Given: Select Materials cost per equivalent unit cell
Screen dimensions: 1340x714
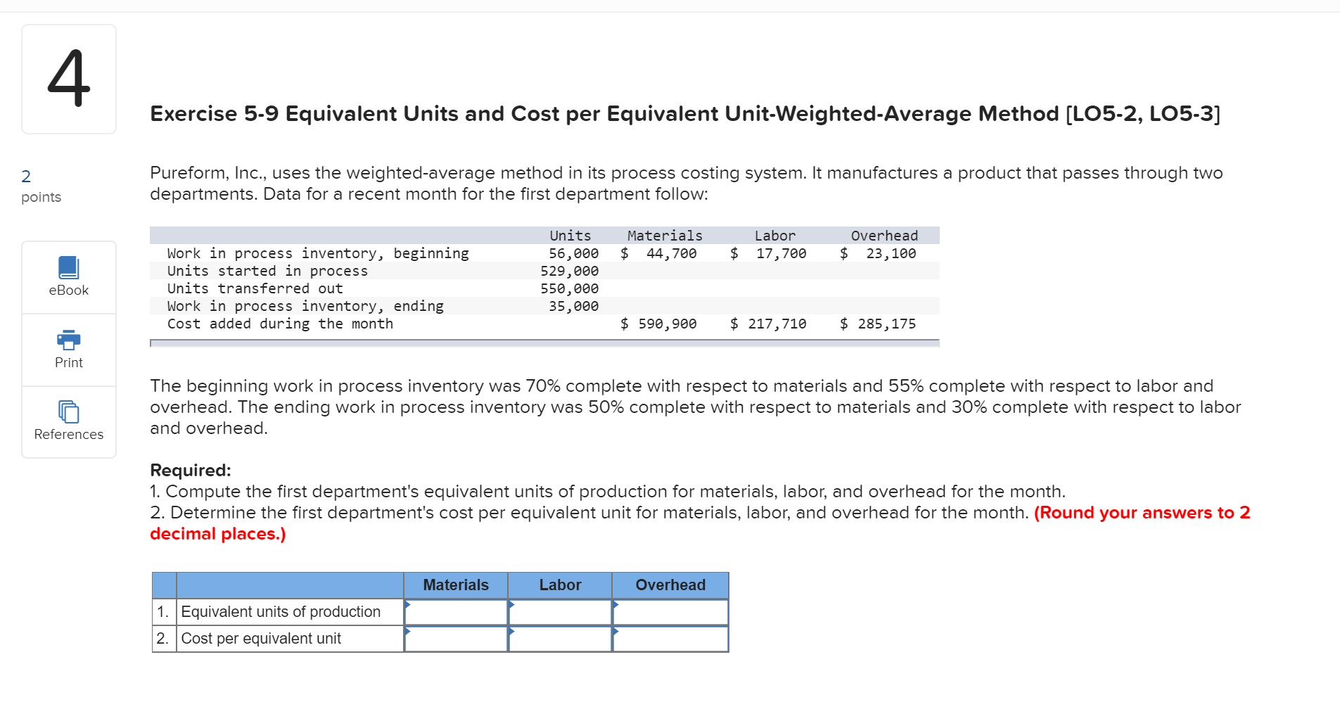Looking at the screenshot, I should pyautogui.click(x=456, y=639).
